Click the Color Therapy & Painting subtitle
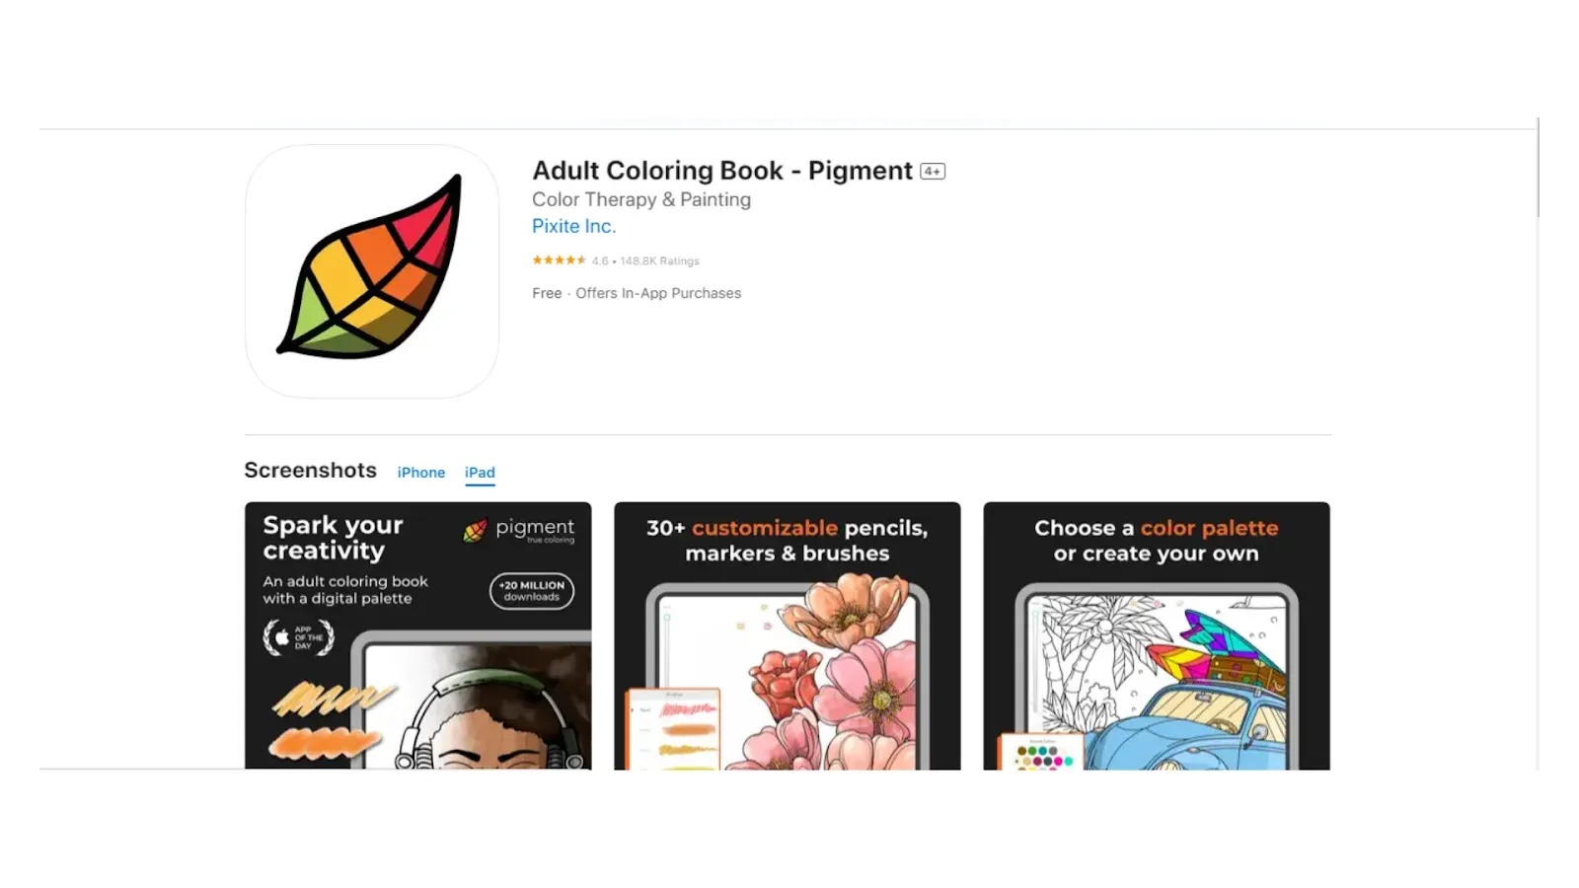The height and width of the screenshot is (888, 1579). pos(641,199)
